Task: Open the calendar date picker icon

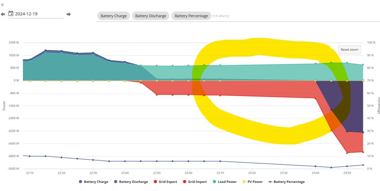Action: (x=11, y=14)
